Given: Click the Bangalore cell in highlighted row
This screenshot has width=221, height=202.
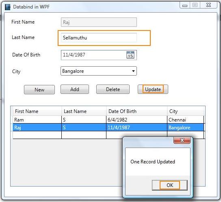Looking at the screenshot, I should point(186,128).
